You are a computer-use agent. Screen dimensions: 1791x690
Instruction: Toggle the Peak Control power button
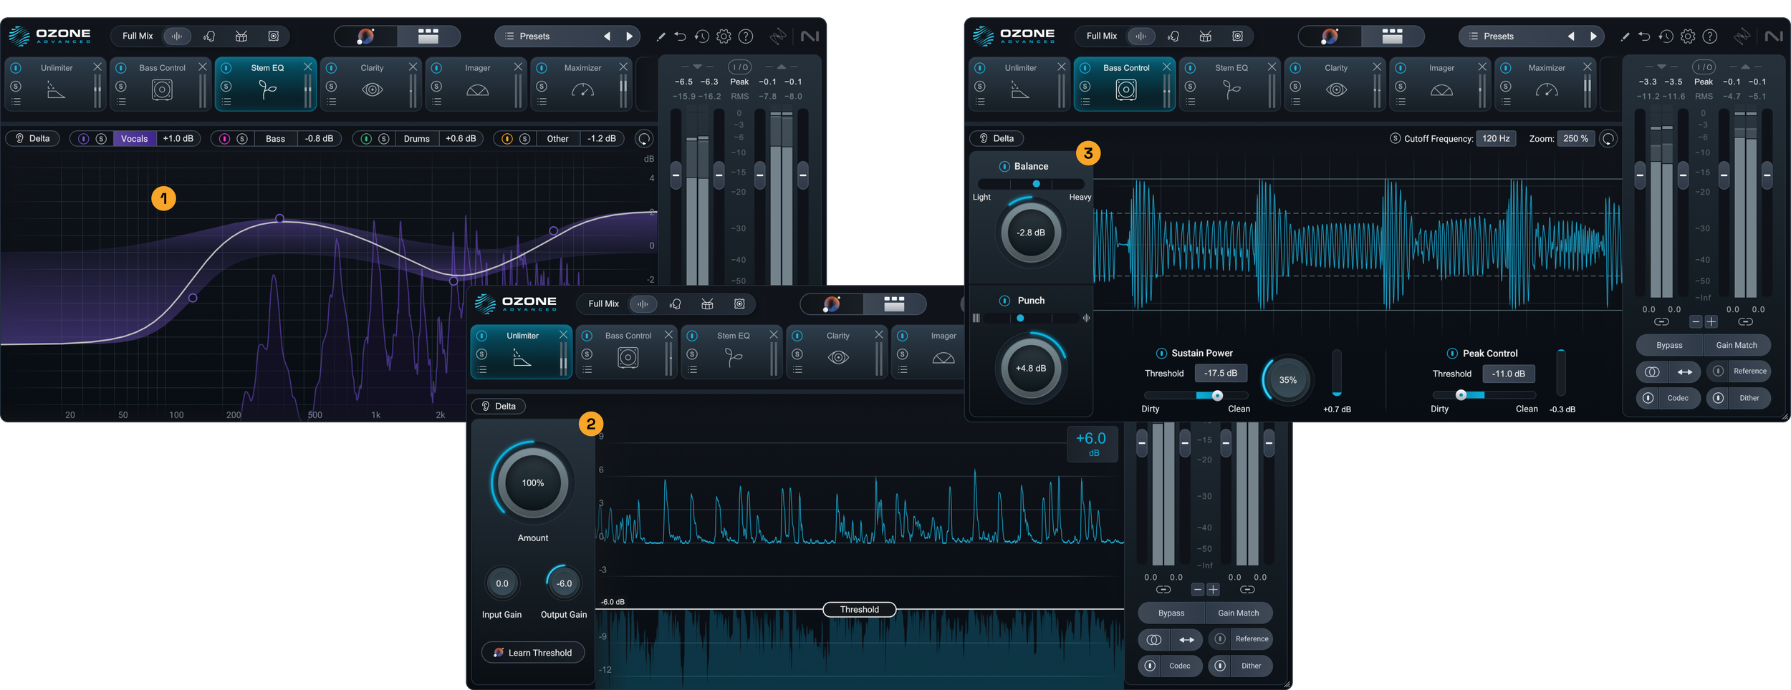coord(1452,353)
